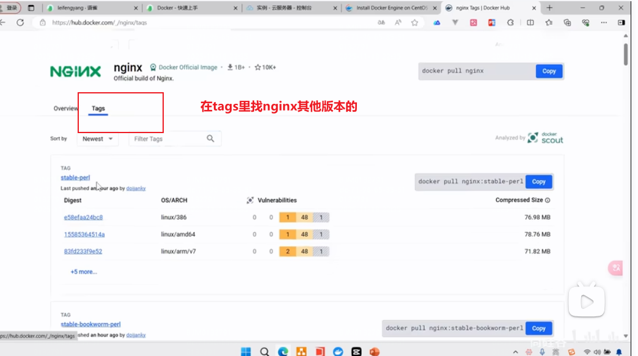The image size is (638, 356).
Task: Open PowerPoint from the taskbar
Action: [375, 352]
